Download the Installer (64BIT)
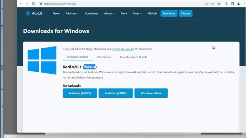This screenshot has height=138, width=246. [80, 93]
